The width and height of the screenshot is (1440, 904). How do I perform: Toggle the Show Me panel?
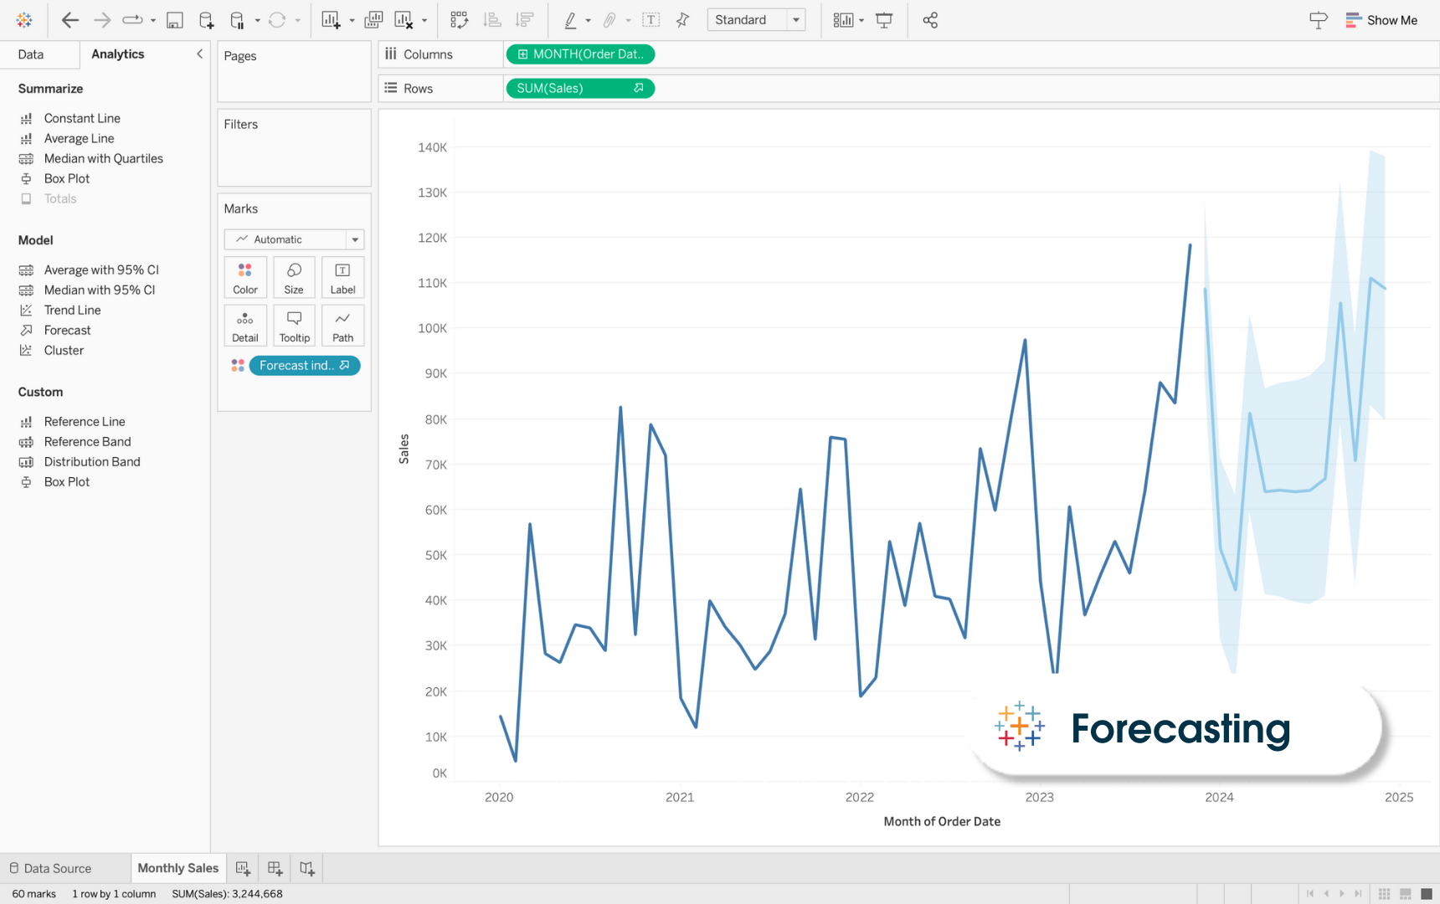(x=1381, y=20)
